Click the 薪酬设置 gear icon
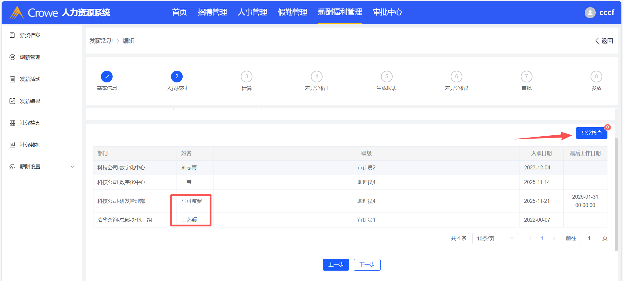 coord(12,167)
